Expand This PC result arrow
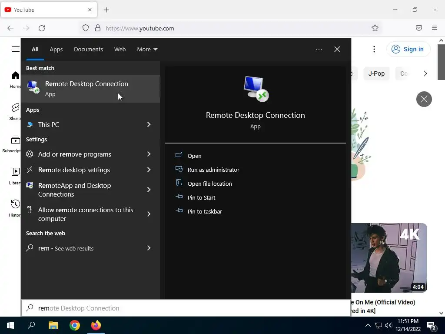445x334 pixels. click(149, 125)
